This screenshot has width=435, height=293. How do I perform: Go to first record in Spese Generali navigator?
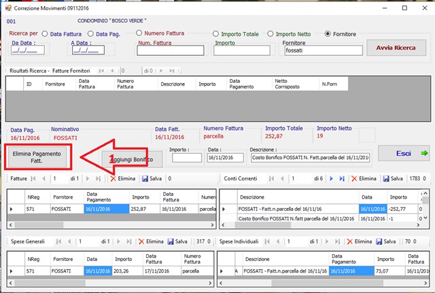(x=58, y=241)
